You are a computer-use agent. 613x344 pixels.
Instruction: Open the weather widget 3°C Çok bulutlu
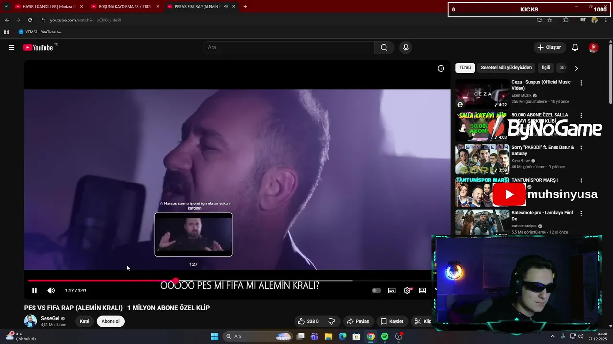pyautogui.click(x=21, y=336)
